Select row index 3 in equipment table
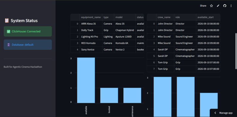 (x=75, y=43)
